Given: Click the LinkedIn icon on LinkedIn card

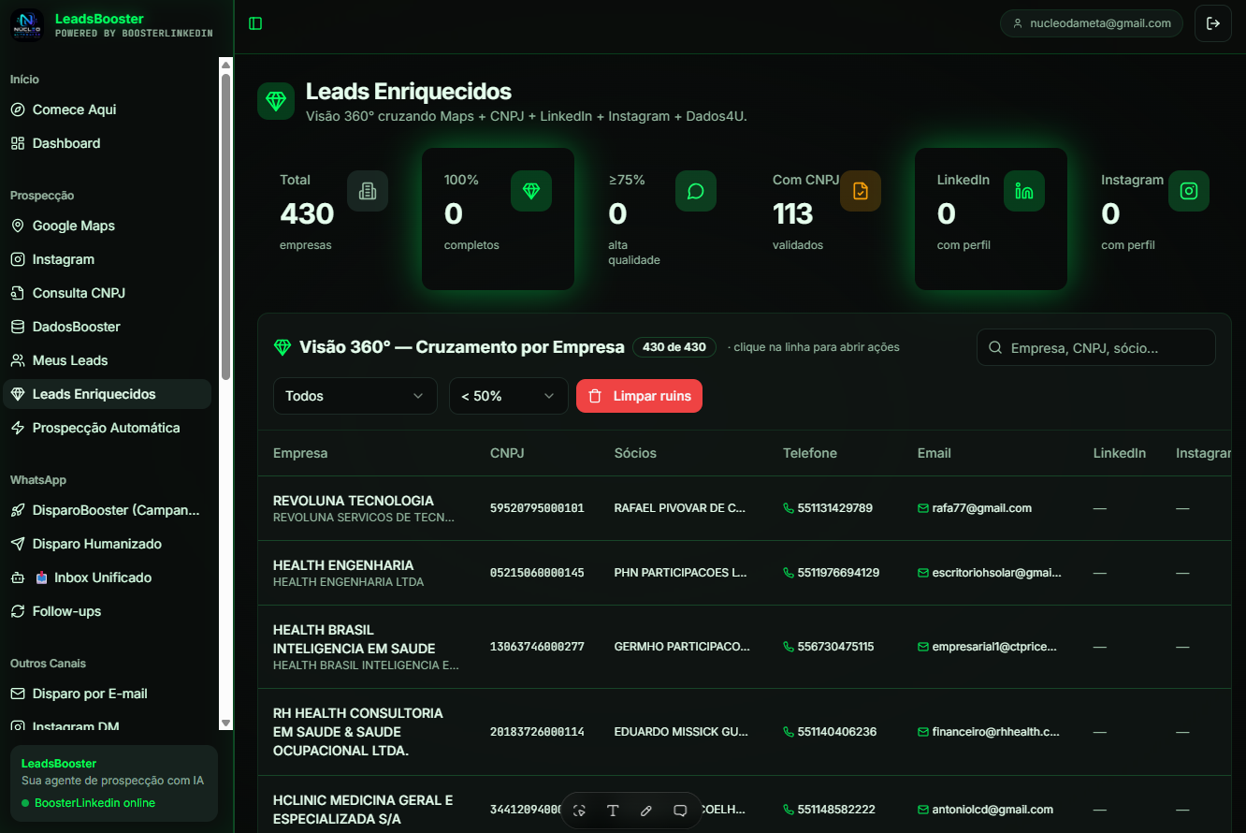Looking at the screenshot, I should [1024, 191].
